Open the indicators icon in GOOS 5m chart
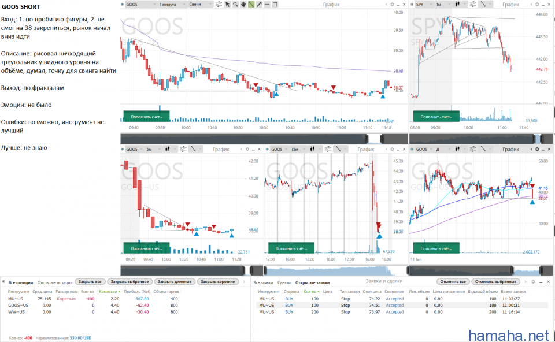Screen dimensions: 555x342 pos(183,149)
